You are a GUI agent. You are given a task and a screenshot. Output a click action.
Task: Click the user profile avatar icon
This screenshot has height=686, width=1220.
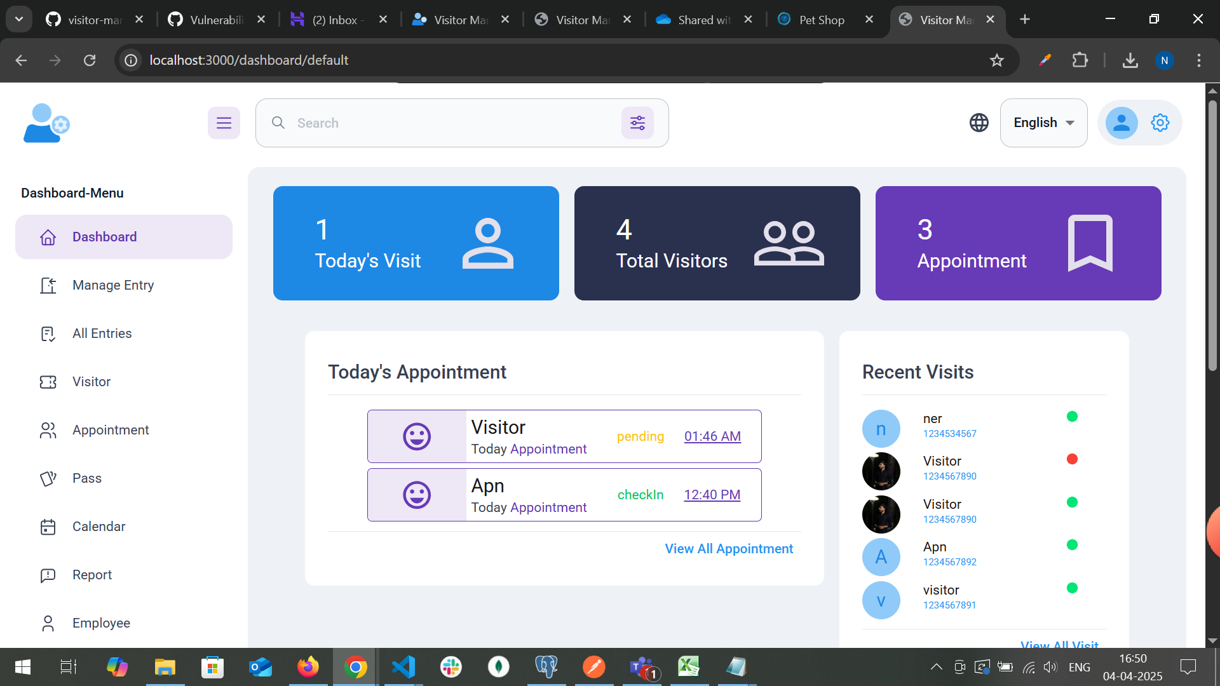pos(1122,123)
